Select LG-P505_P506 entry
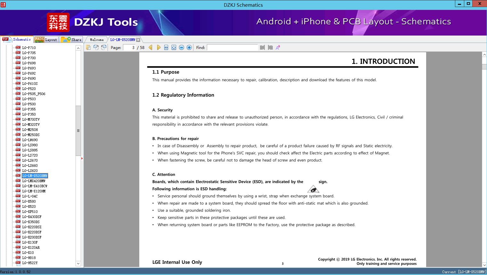487x275 pixels. coord(34,94)
